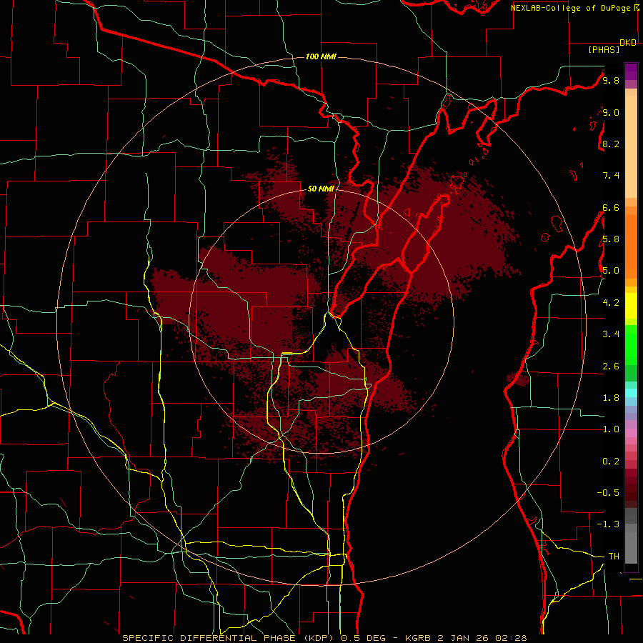This screenshot has width=643, height=643.
Task: Select the cyan segment of the color bar
Action: coord(631,393)
